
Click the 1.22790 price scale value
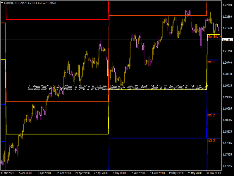pos(227,5)
